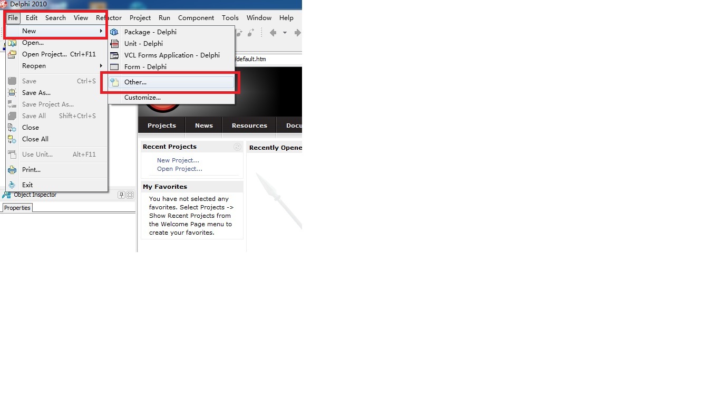Open the Help menu
The width and height of the screenshot is (720, 405).
click(286, 17)
